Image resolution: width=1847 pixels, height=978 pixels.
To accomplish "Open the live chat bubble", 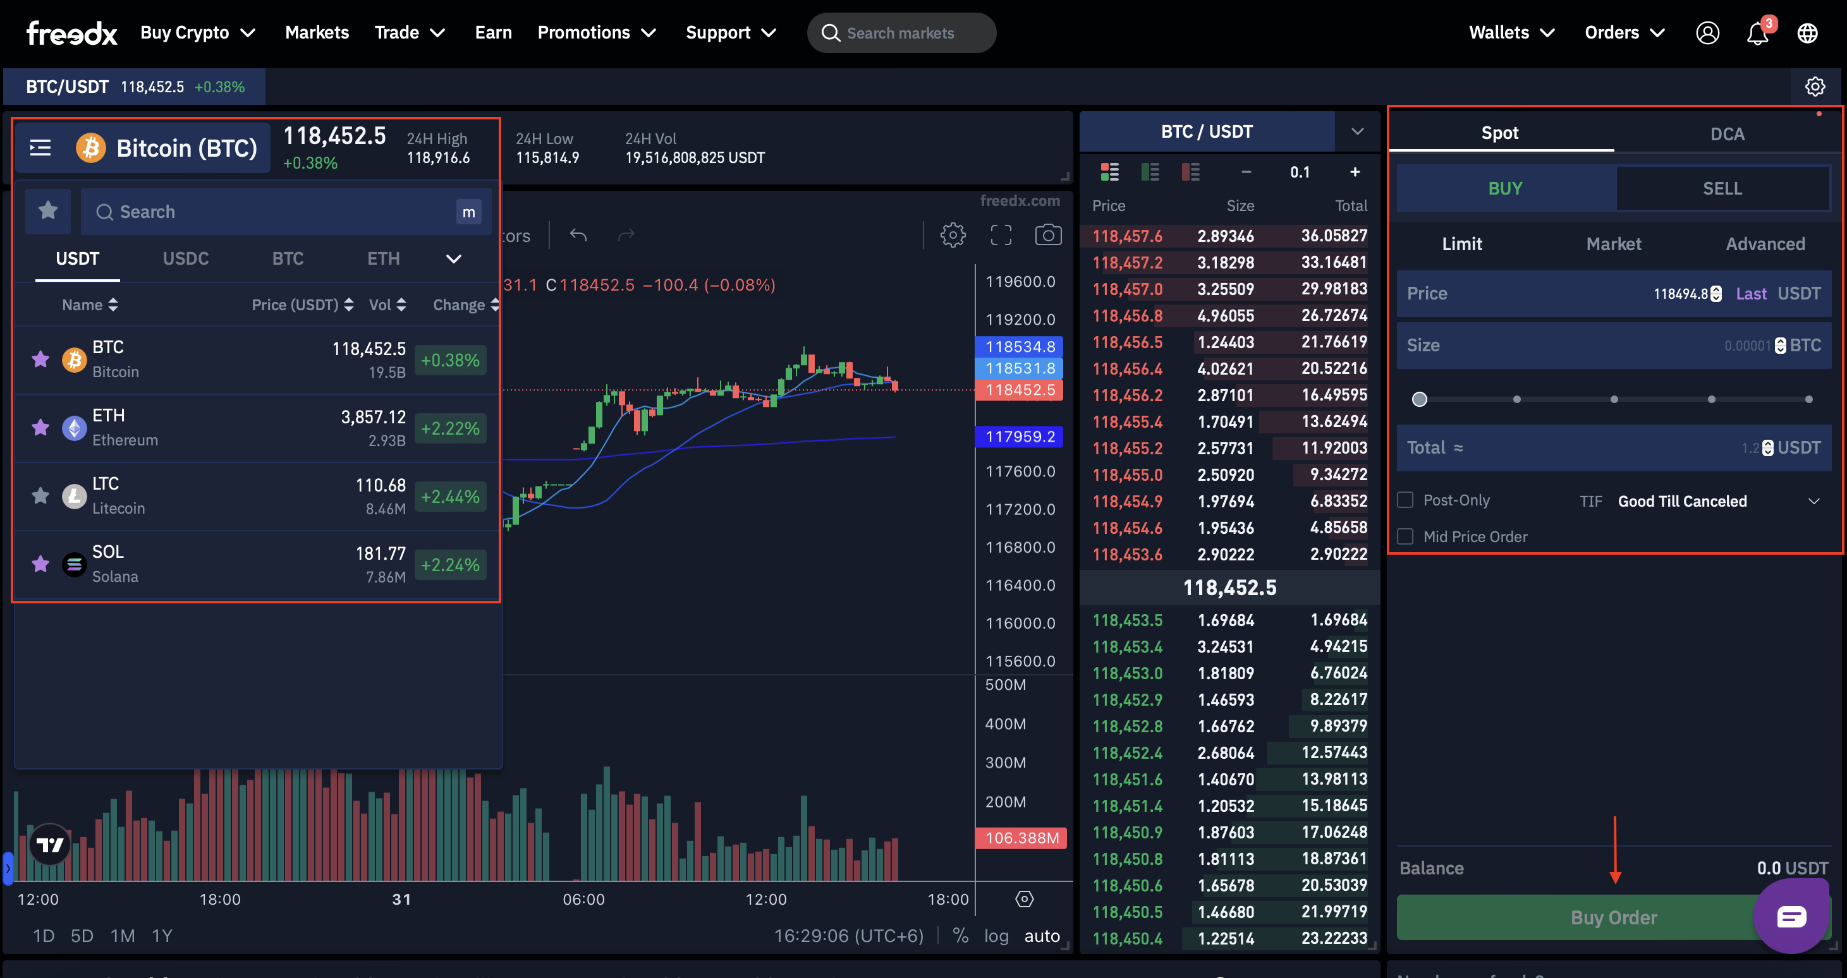I will click(x=1791, y=916).
